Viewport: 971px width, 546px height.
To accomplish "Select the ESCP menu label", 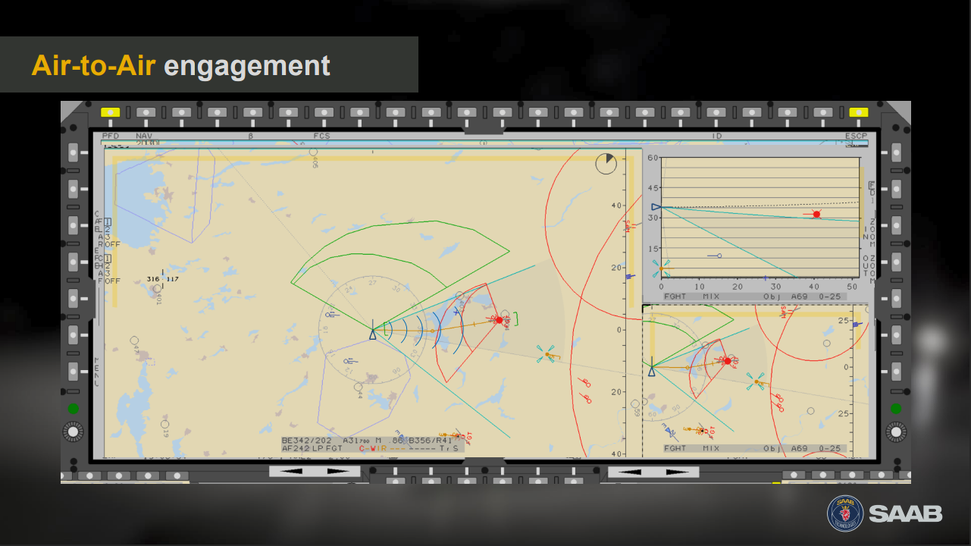I will click(x=856, y=136).
